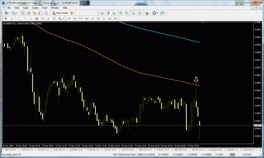Switch to H1 timeframe

click(x=93, y=18)
